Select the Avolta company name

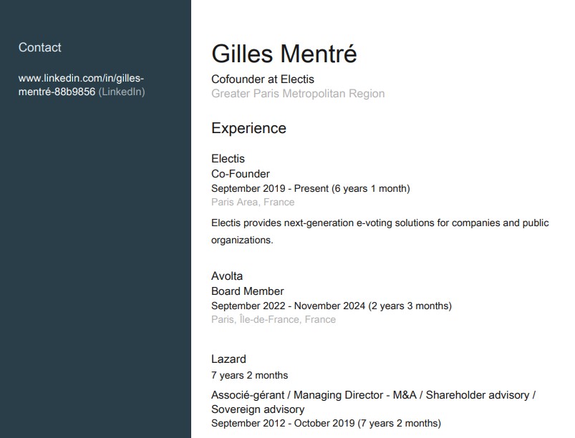[x=227, y=276]
